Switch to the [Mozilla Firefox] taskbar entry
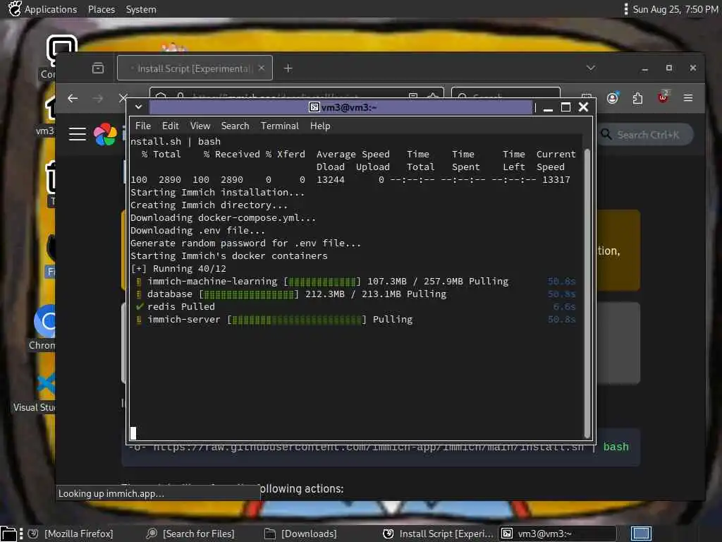The image size is (722, 542). click(x=71, y=534)
